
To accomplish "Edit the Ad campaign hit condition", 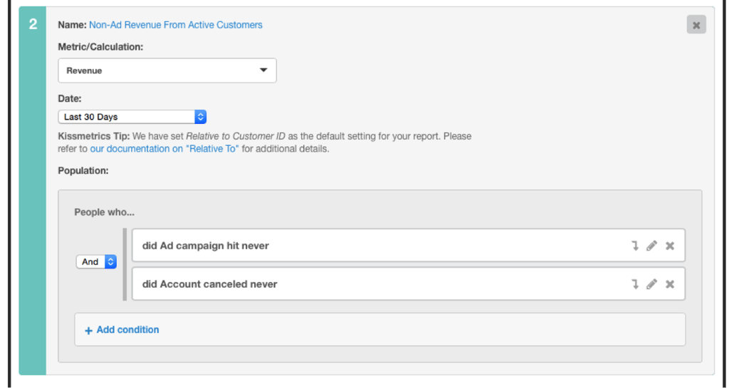I will [x=652, y=246].
